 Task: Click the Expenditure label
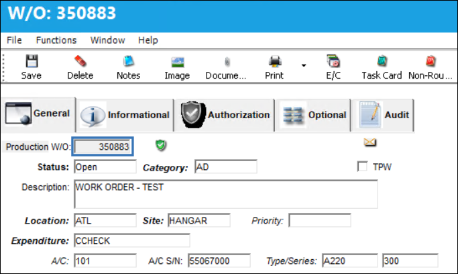[x=40, y=240]
